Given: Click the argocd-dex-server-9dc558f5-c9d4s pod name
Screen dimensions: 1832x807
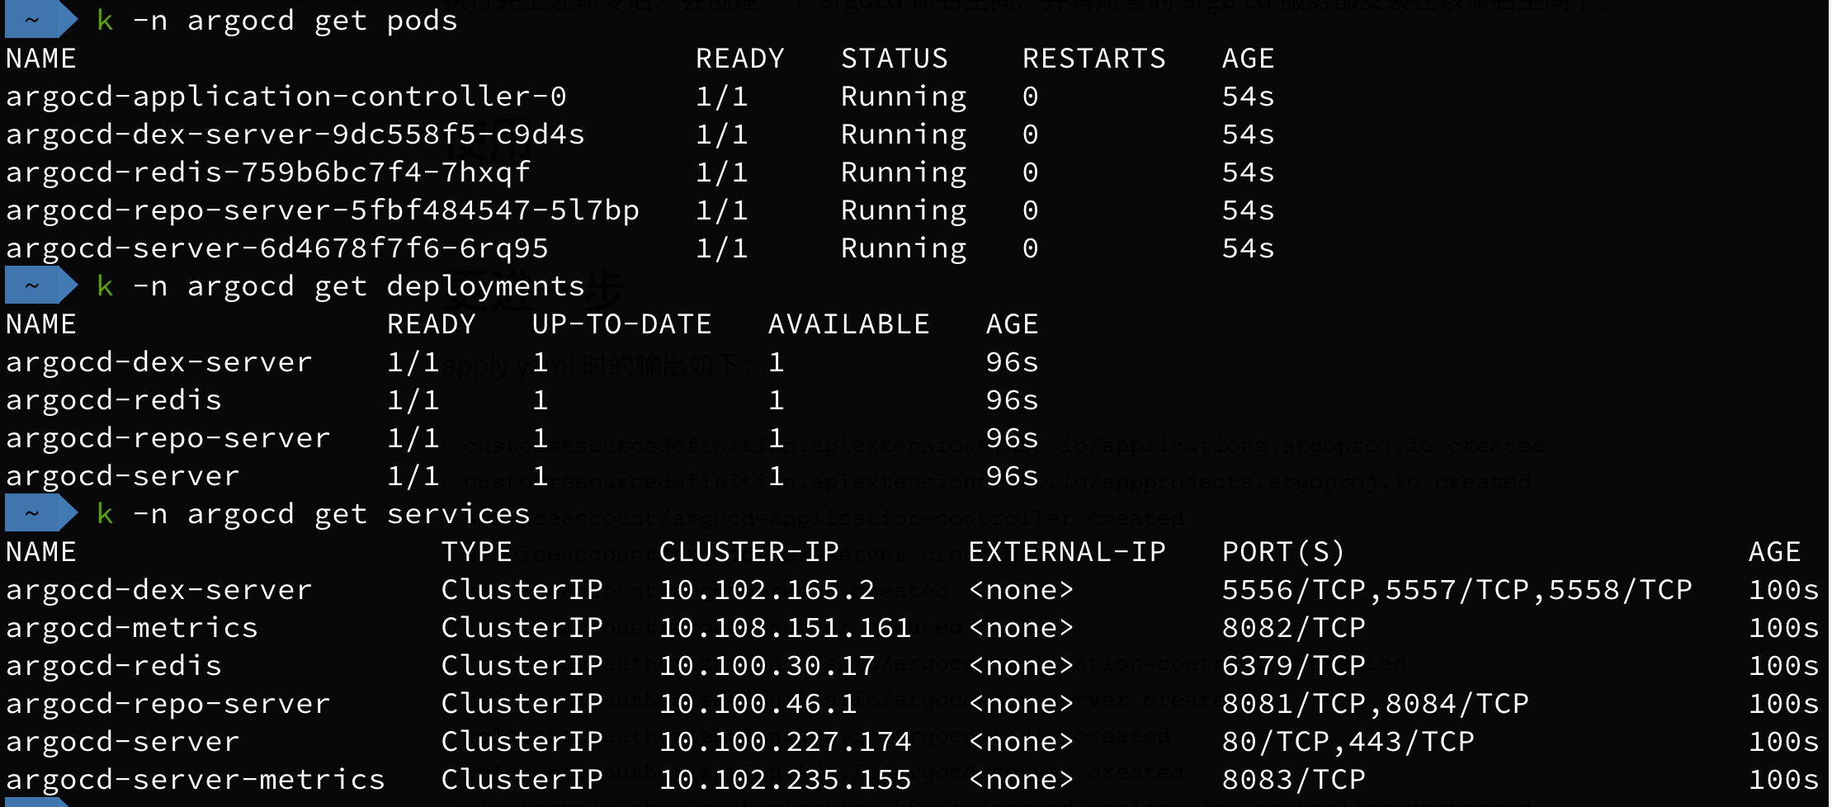Looking at the screenshot, I should click(x=295, y=134).
